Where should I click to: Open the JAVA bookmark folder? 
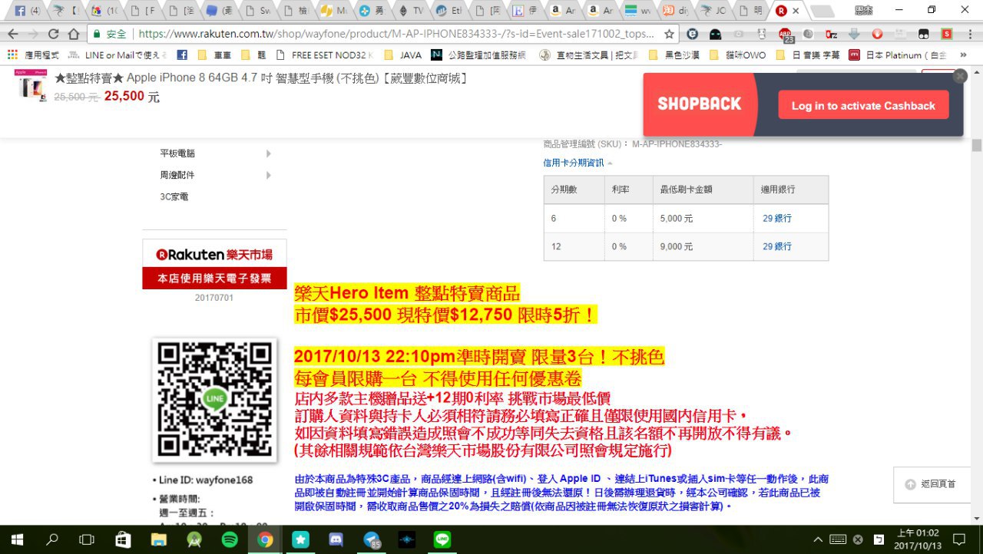click(x=402, y=55)
